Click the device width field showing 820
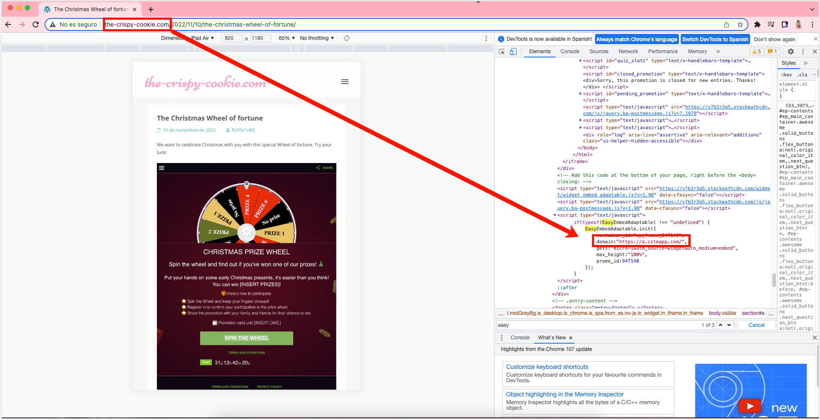Image resolution: width=820 pixels, height=420 pixels. pyautogui.click(x=232, y=38)
